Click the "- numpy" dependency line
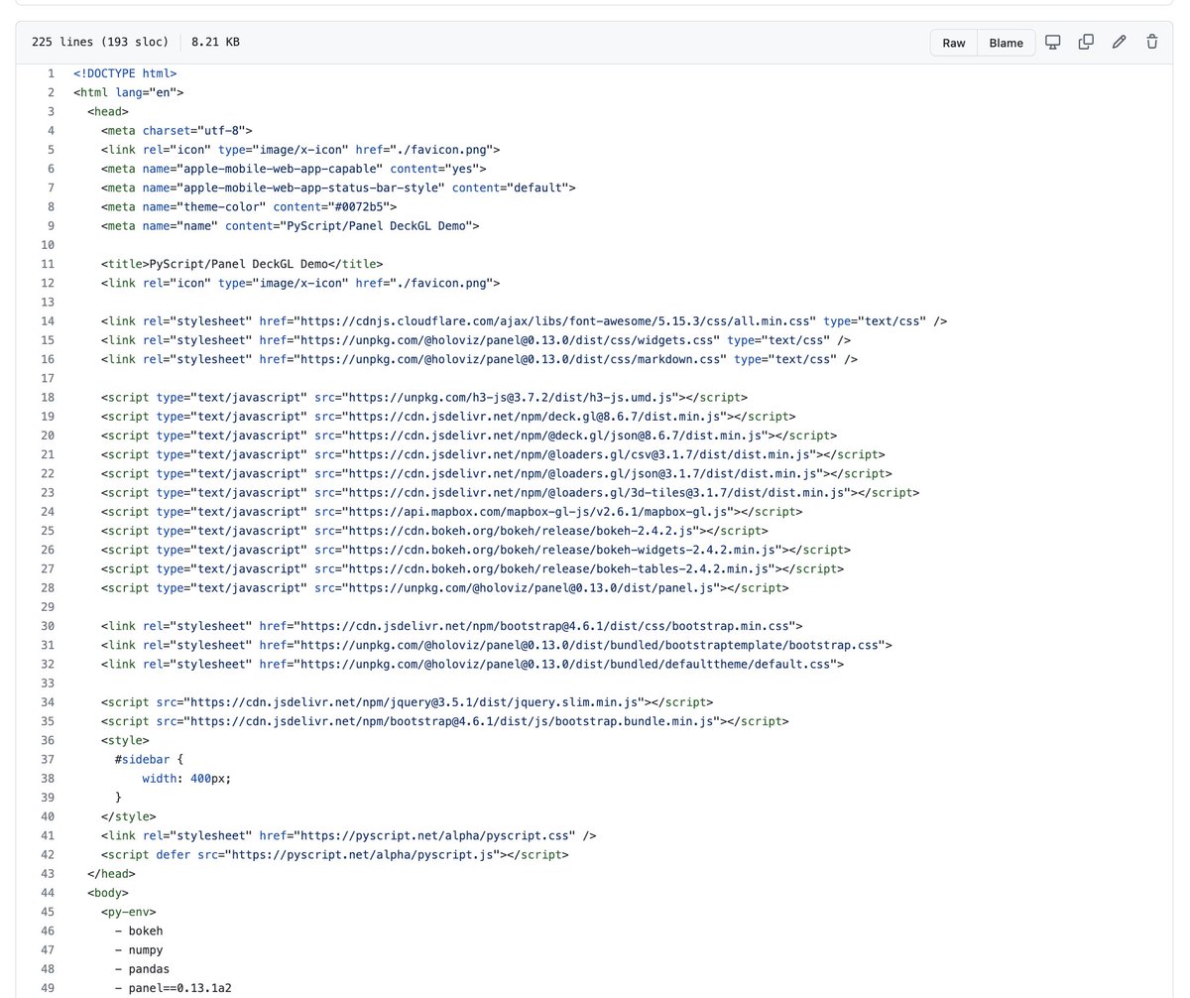The width and height of the screenshot is (1190, 998). point(139,950)
